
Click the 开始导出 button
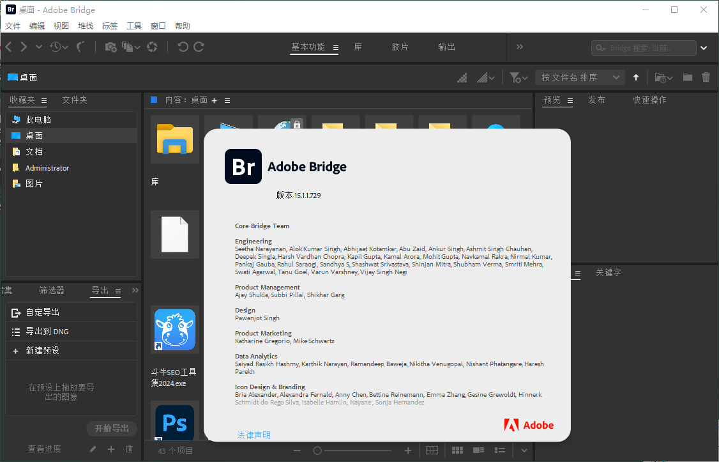tap(112, 429)
